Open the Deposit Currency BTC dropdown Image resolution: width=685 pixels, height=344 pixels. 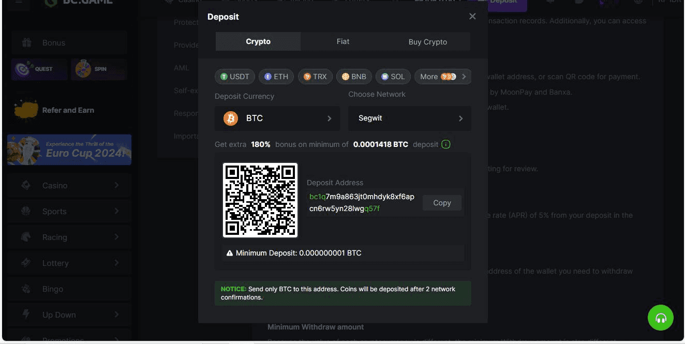click(277, 118)
